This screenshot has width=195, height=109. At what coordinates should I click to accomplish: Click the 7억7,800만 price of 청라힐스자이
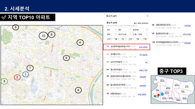coord(143,55)
